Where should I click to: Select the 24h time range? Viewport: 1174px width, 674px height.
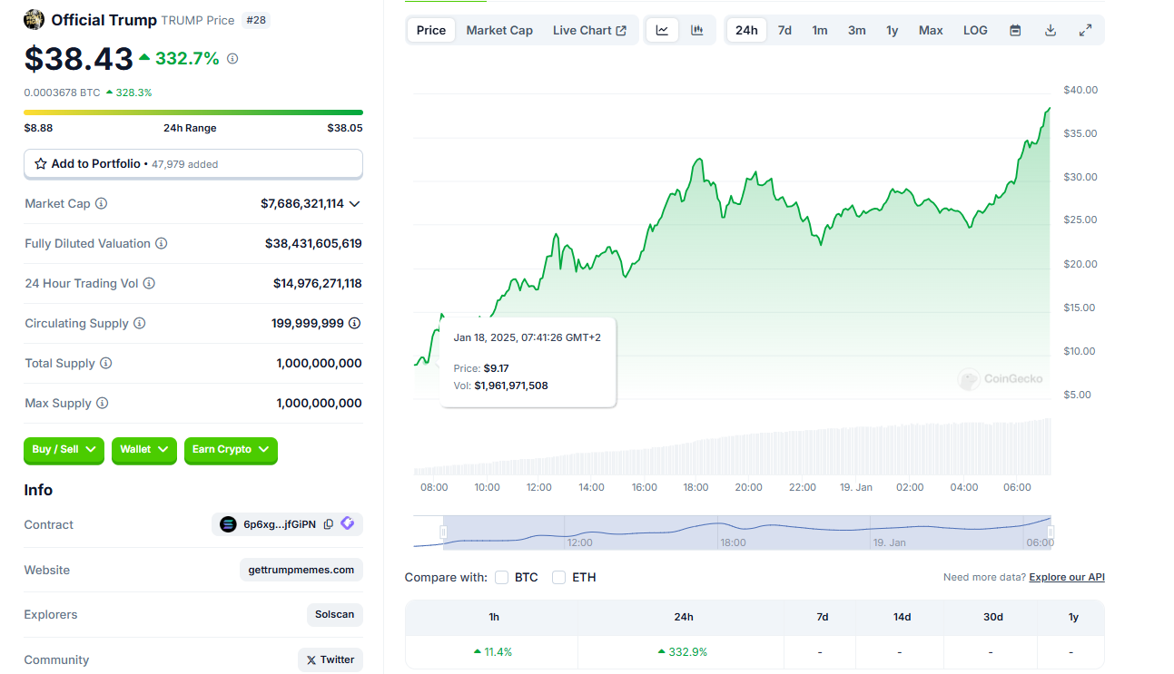click(x=746, y=30)
